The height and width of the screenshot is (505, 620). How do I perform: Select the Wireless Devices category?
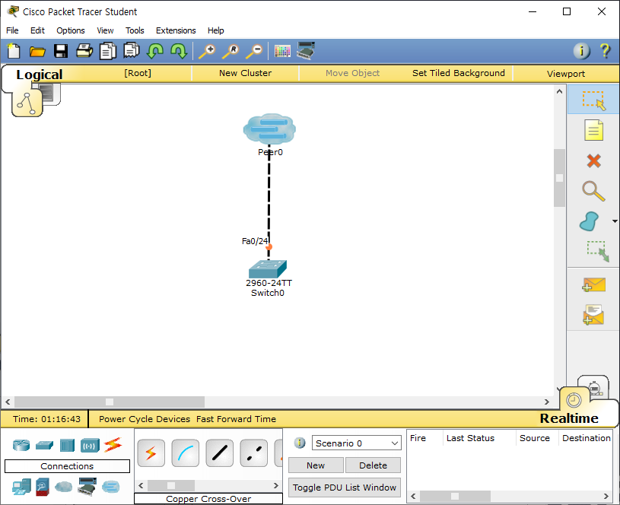(90, 445)
